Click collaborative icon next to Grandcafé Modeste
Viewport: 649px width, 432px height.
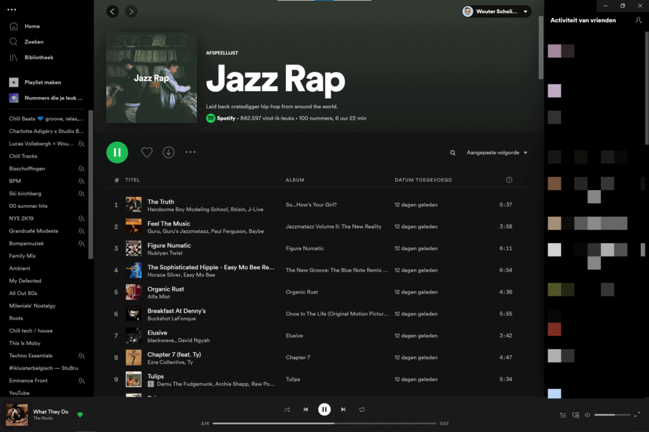(x=81, y=231)
